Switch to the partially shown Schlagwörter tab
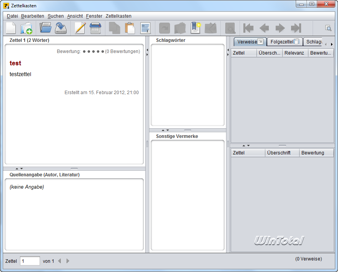The height and width of the screenshot is (272, 338). [313, 42]
